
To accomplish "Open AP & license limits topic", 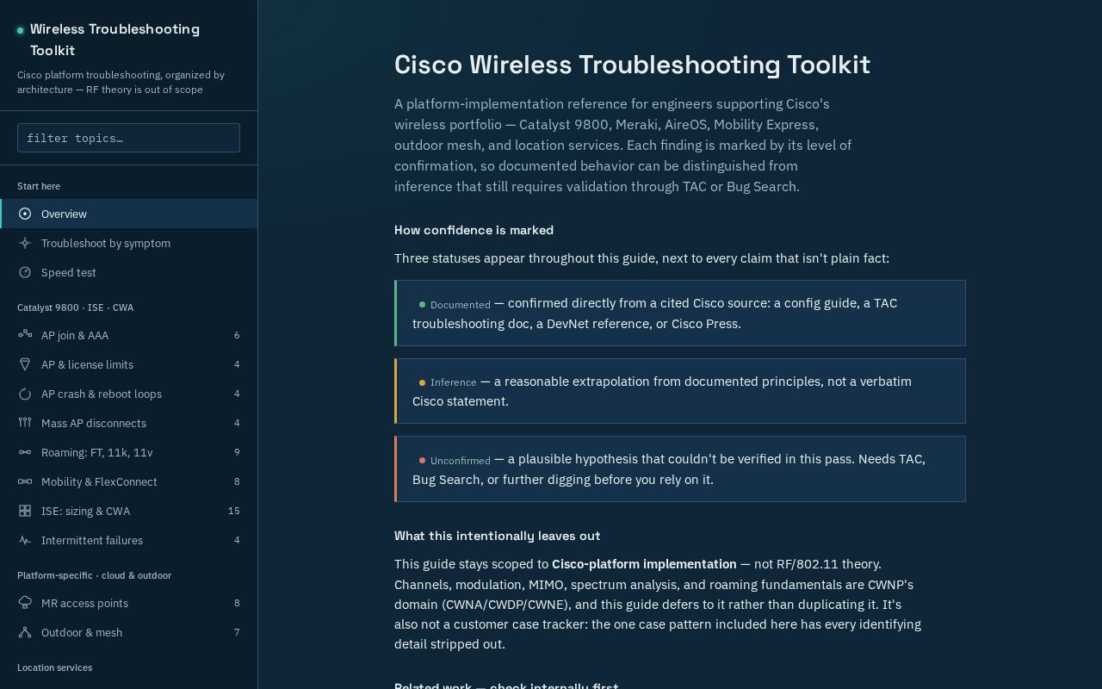I will pyautogui.click(x=128, y=364).
